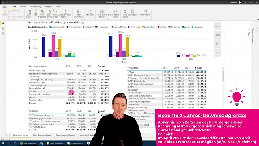Toggle the Anmelden account button
Screen dimensions: 259x146
[x=235, y=2]
